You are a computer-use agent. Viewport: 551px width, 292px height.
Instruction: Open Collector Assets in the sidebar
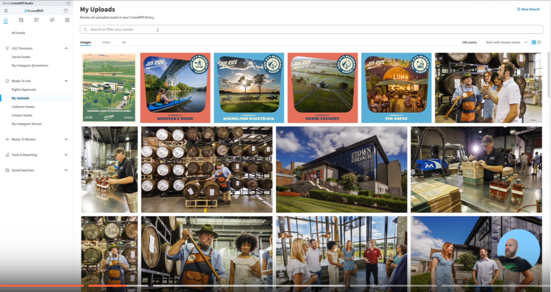[23, 107]
